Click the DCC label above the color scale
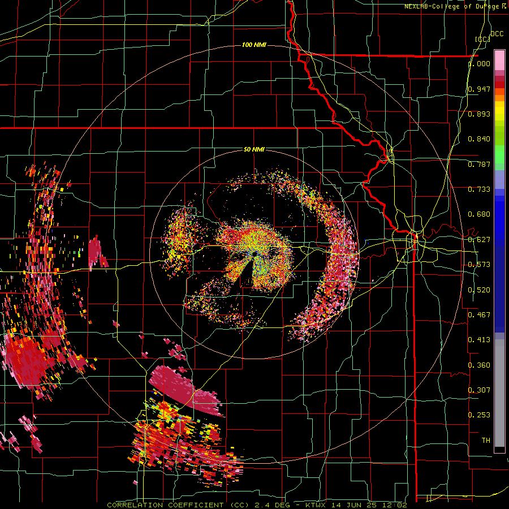509x509 pixels. pyautogui.click(x=497, y=34)
